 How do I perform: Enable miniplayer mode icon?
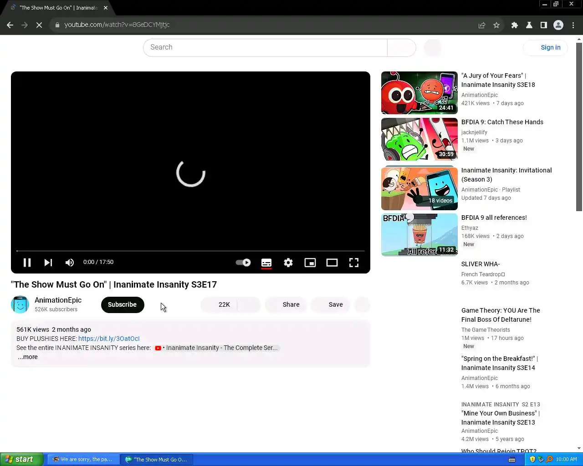coord(310,263)
